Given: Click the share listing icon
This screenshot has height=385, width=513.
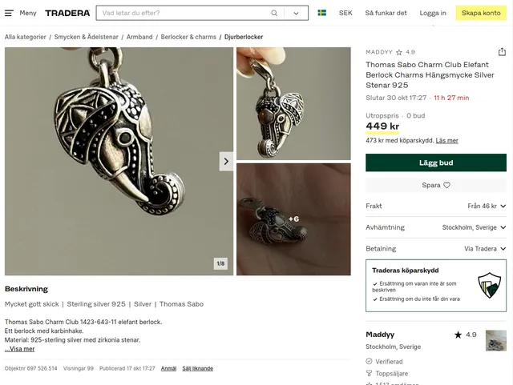Looking at the screenshot, I should (502, 52).
